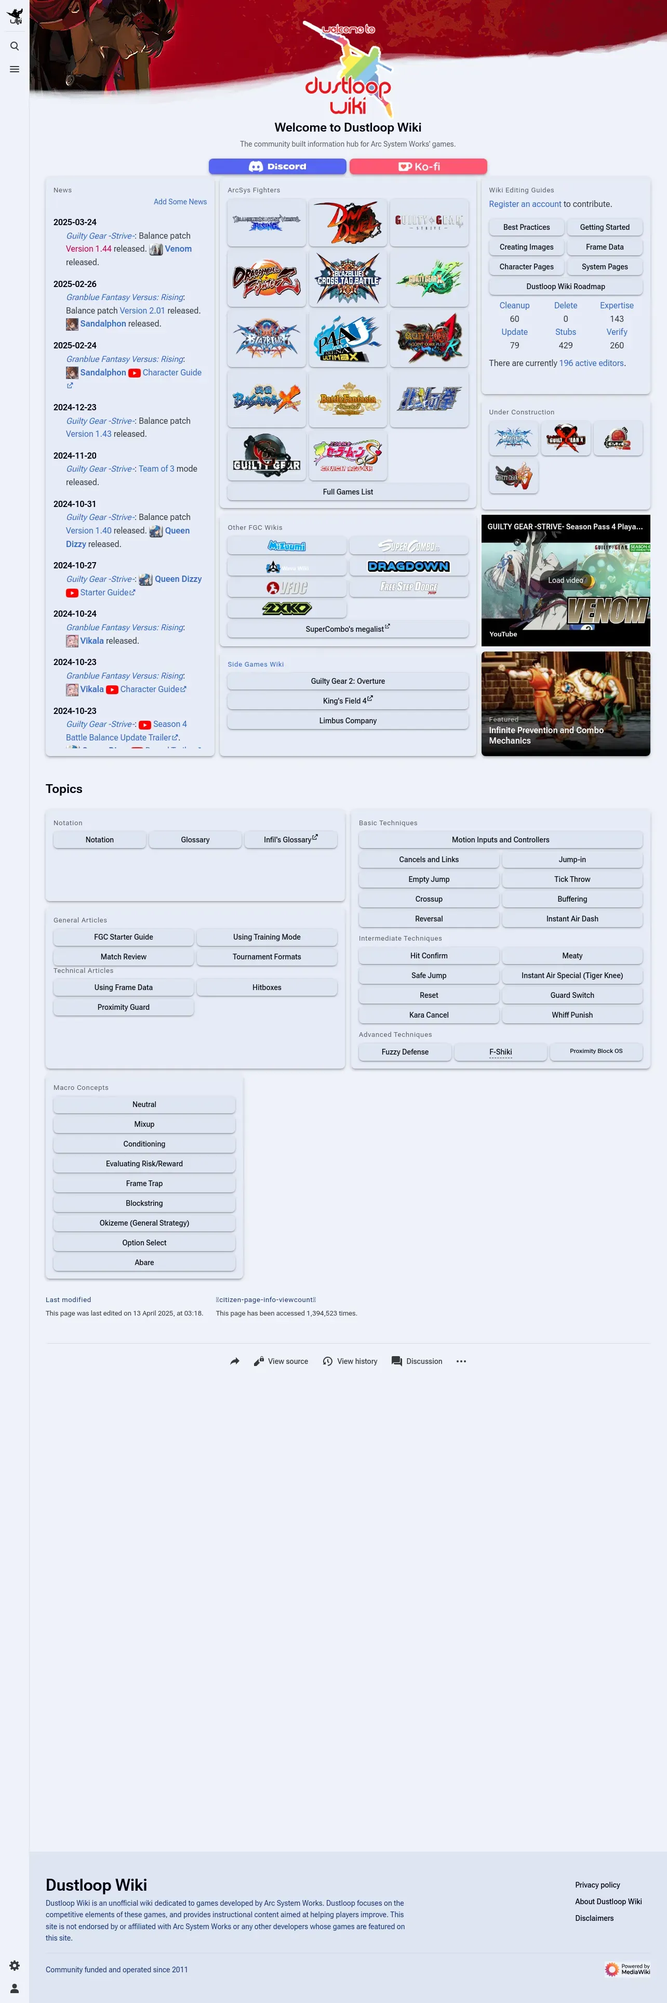This screenshot has height=2003, width=667.
Task: Open the Kara Cancel page
Action: click(429, 1014)
